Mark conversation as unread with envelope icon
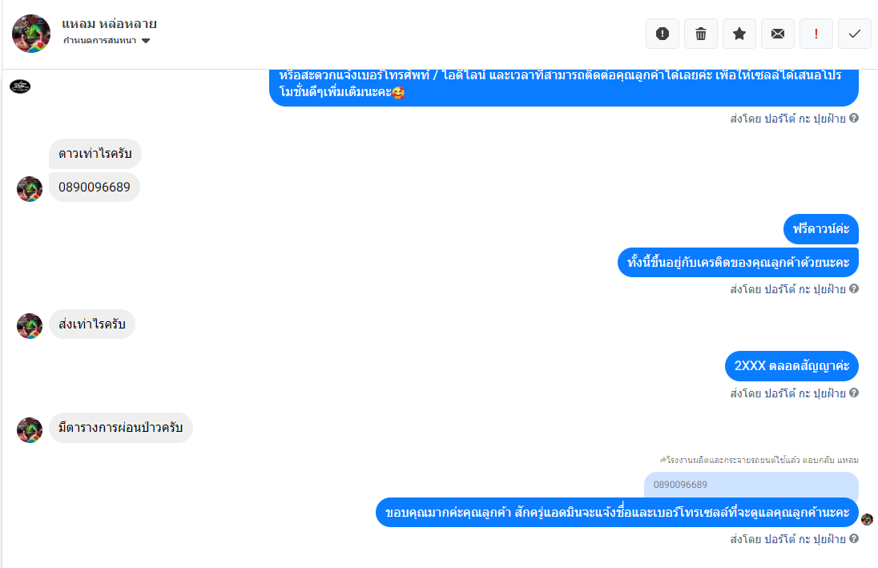The height and width of the screenshot is (568, 878). pyautogui.click(x=778, y=34)
